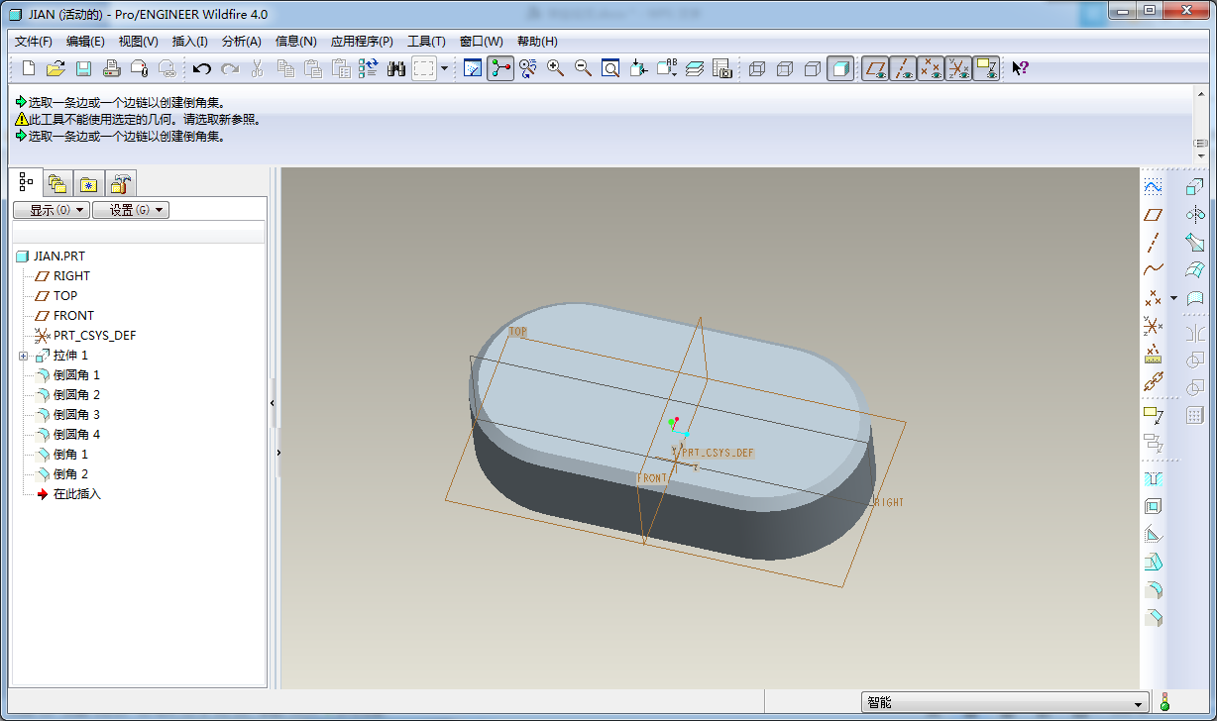
Task: Toggle datum planes display on/off
Action: 874,68
